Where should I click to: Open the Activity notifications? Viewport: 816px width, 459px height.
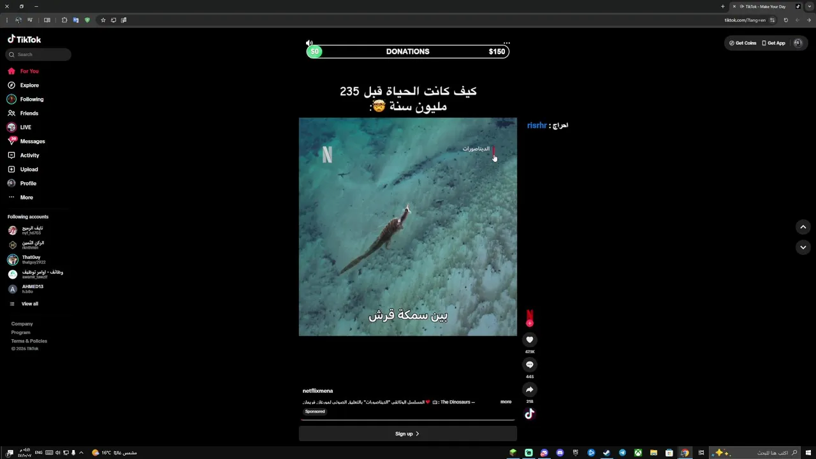coord(23,155)
